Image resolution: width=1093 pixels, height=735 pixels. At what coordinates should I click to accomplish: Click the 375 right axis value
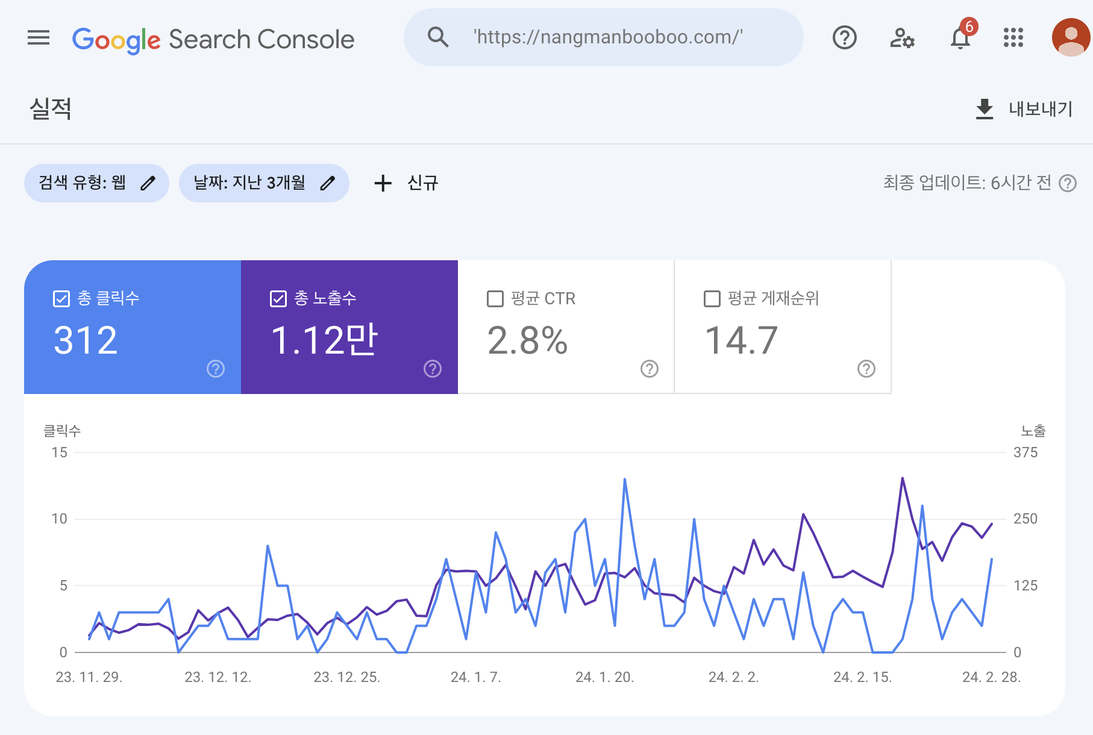pyautogui.click(x=1026, y=452)
